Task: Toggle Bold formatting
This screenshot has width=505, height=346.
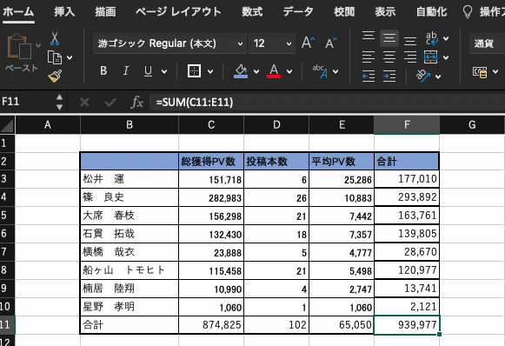Action: 103,71
